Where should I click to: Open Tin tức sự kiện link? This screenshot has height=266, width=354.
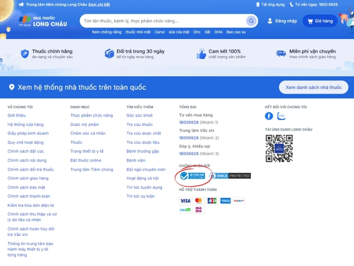140,196
